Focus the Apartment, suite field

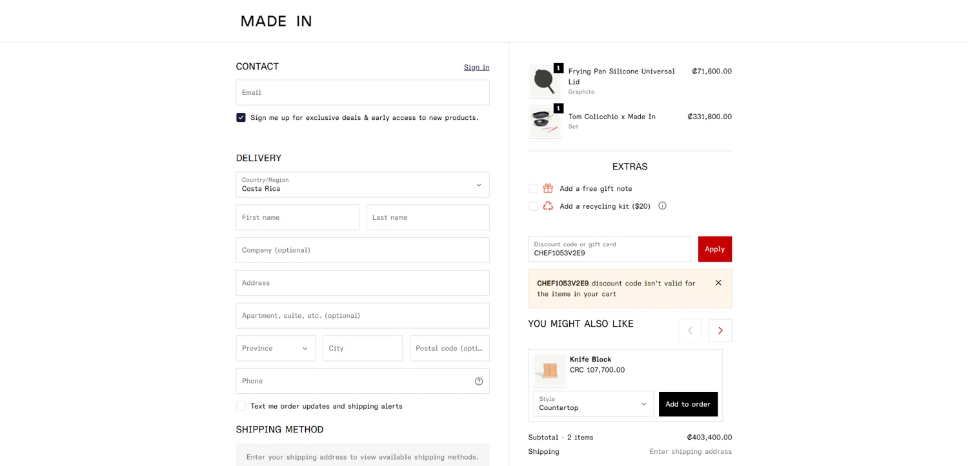[363, 316]
